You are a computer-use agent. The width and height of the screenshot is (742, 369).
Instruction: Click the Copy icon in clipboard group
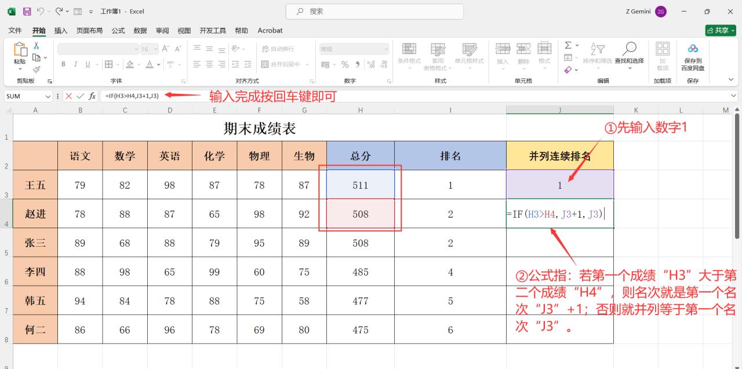coord(37,57)
